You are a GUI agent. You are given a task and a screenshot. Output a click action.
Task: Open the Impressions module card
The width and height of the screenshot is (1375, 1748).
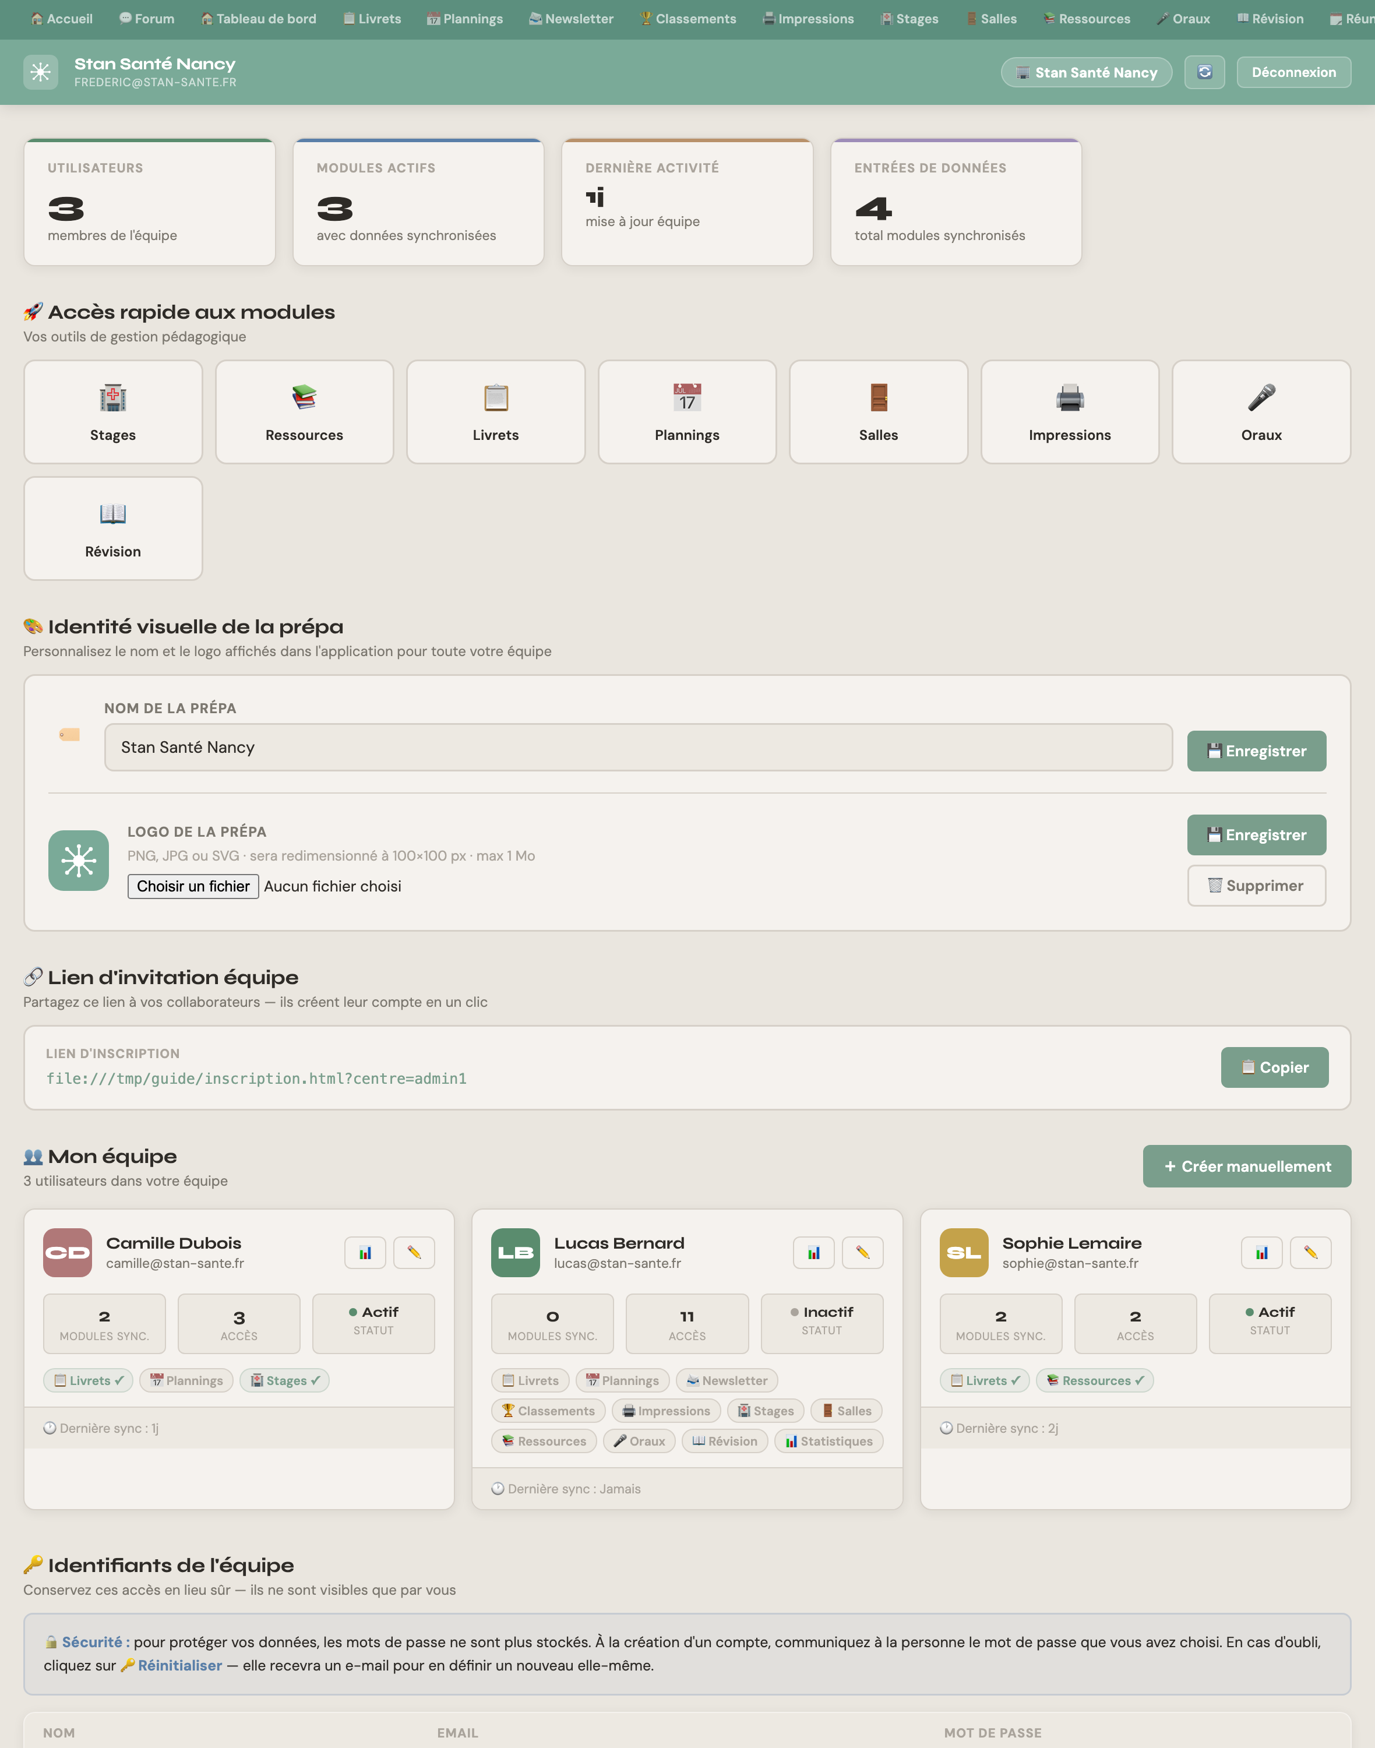pos(1070,413)
